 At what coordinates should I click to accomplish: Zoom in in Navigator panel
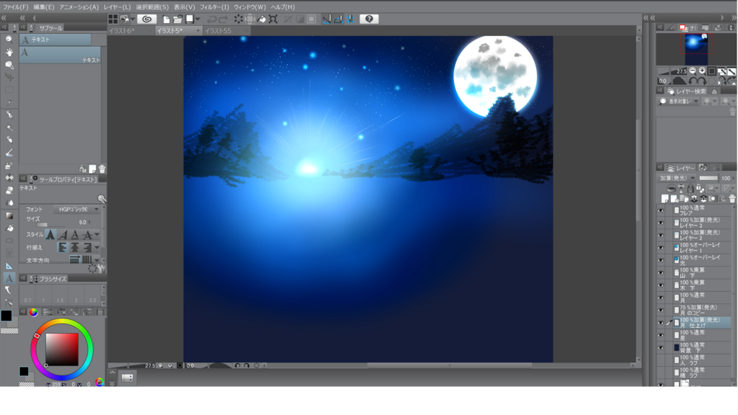click(x=702, y=71)
